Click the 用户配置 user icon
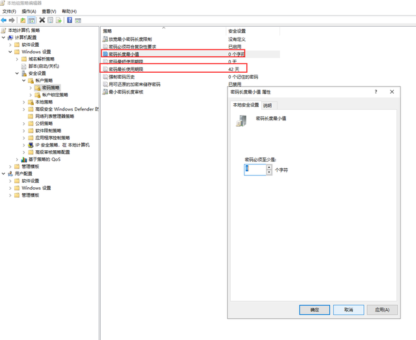The image size is (416, 340). pos(10,174)
